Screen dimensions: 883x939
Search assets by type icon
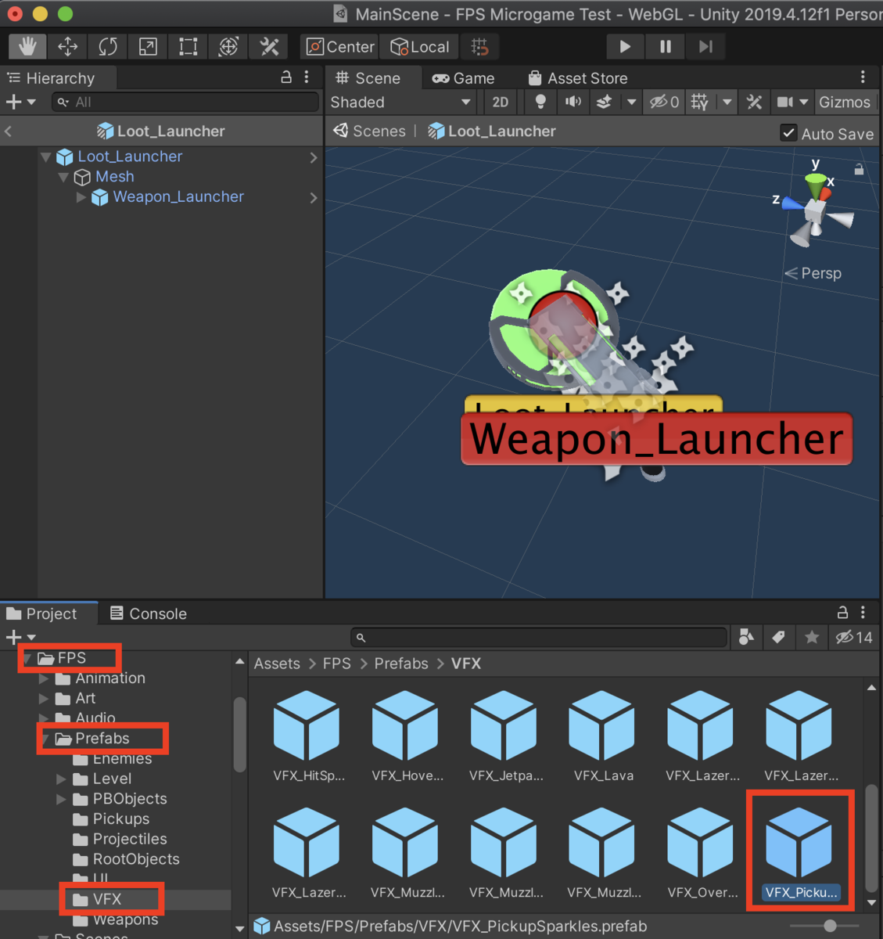click(x=746, y=638)
